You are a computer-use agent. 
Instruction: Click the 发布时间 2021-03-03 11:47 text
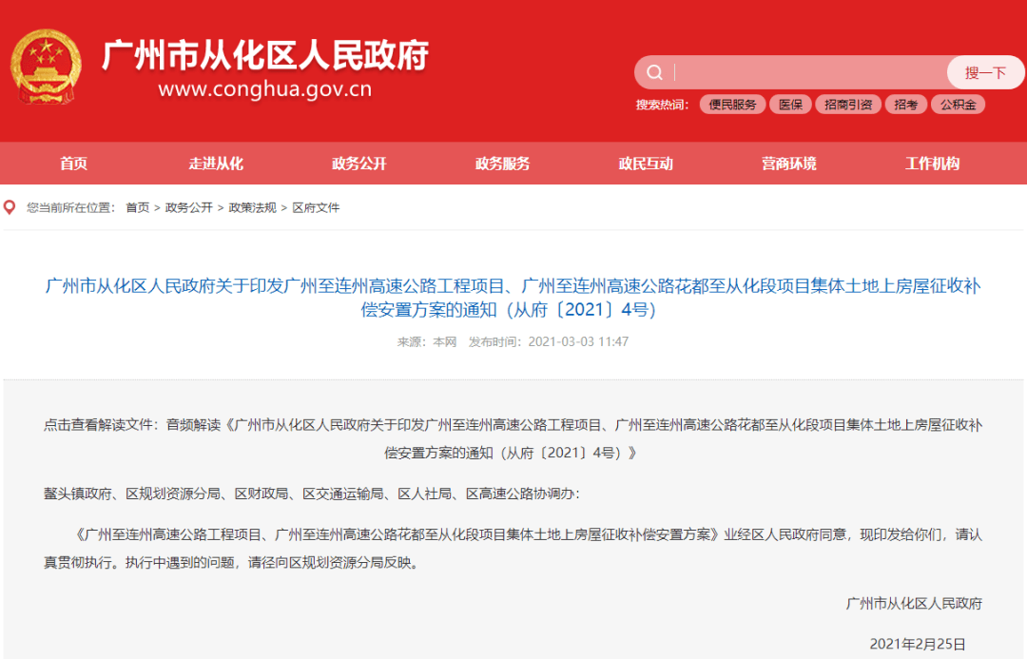pyautogui.click(x=549, y=342)
